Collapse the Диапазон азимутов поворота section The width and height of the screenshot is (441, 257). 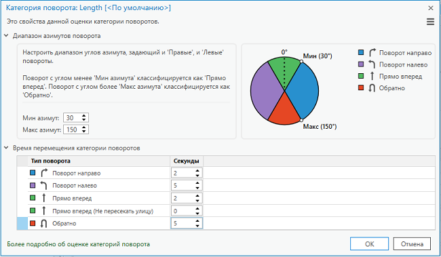(6, 36)
